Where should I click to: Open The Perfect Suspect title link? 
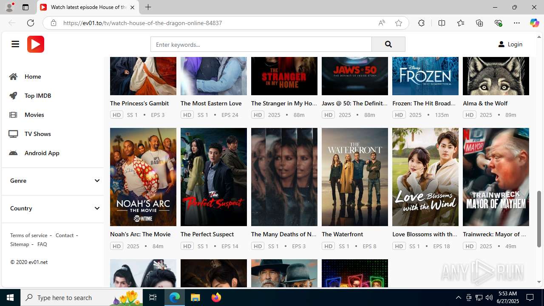click(207, 234)
